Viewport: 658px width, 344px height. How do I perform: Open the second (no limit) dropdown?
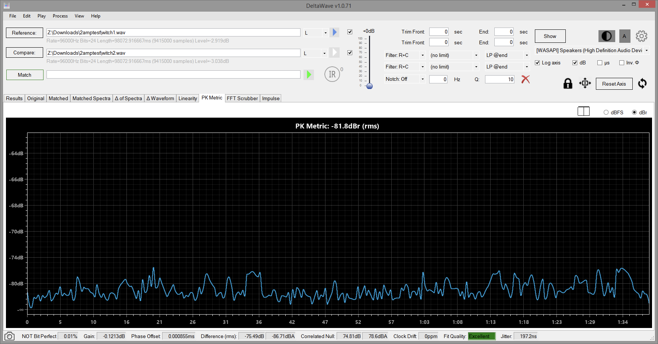pyautogui.click(x=454, y=67)
